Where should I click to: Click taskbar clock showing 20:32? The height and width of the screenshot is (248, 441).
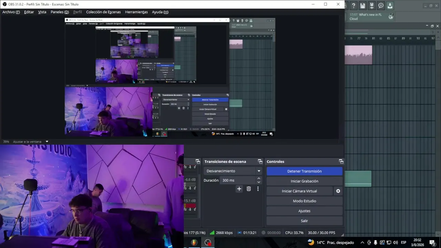417,242
